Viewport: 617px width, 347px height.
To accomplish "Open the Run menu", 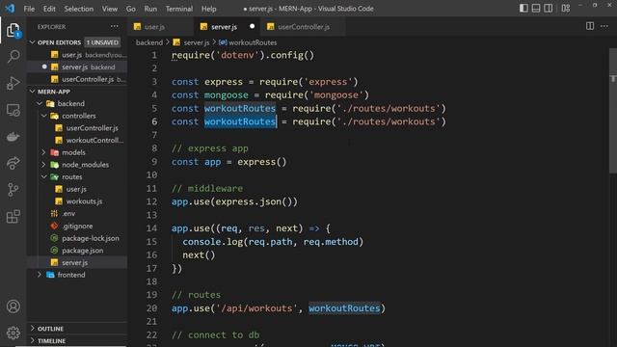I will click(x=150, y=9).
